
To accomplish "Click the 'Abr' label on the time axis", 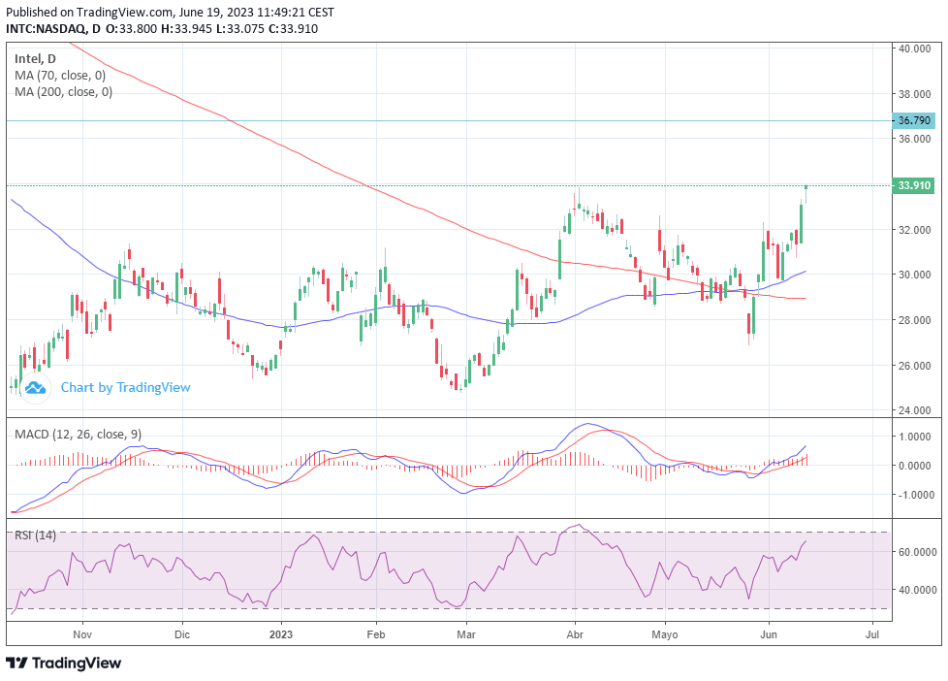I will pos(575,634).
